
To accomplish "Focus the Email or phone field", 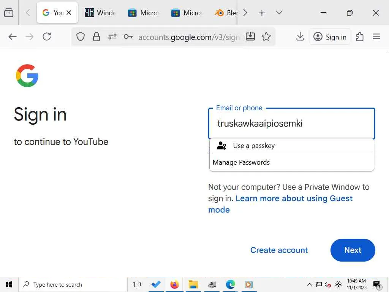I will 292,124.
